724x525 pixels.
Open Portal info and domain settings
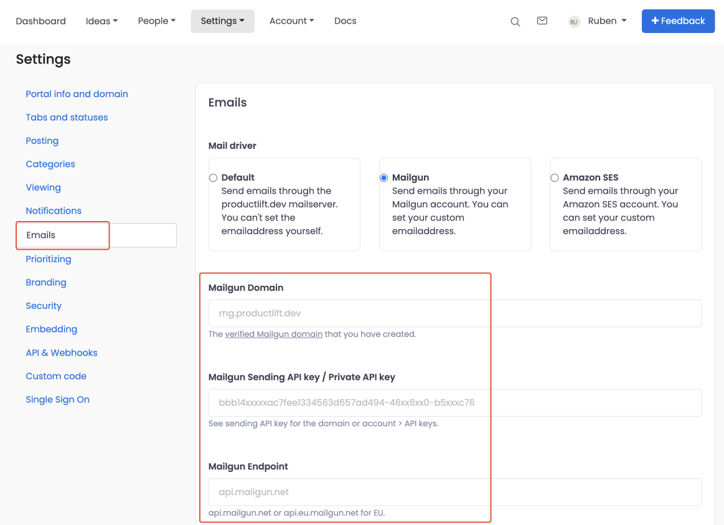point(77,94)
